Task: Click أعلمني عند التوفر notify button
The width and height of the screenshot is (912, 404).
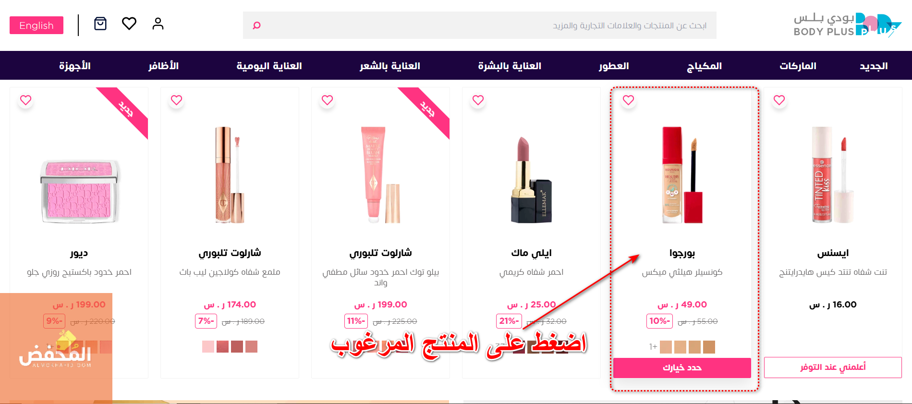Action: (x=833, y=367)
